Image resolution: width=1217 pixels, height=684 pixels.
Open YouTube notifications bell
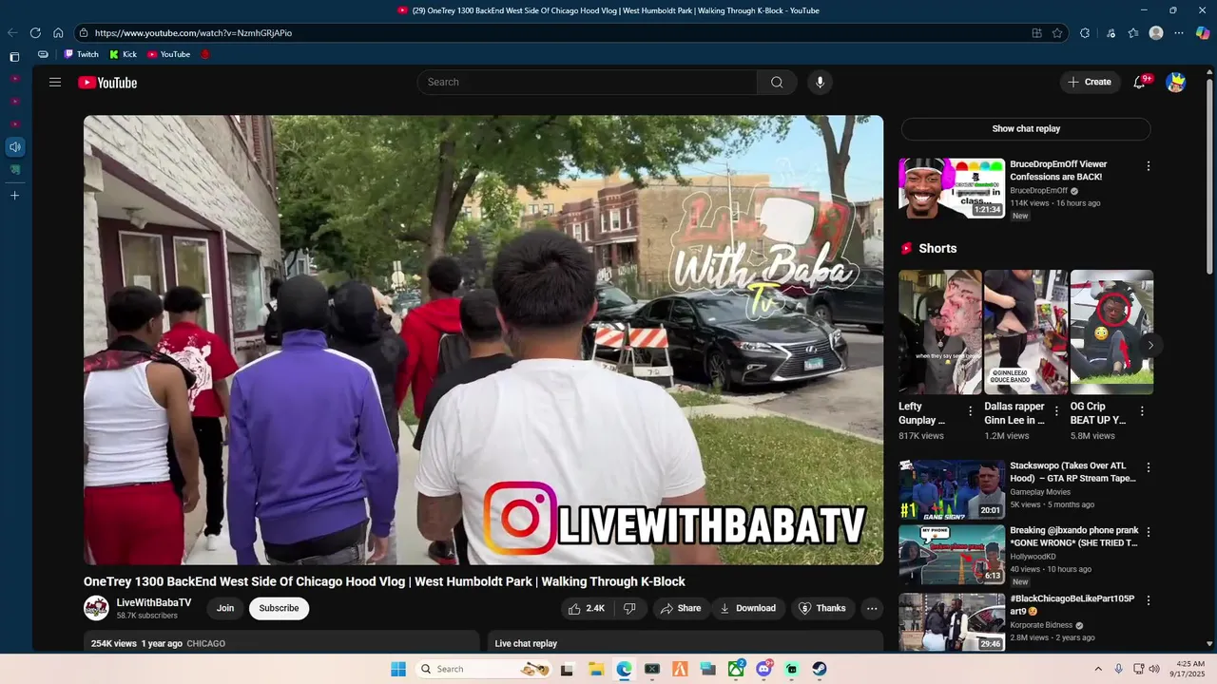pyautogui.click(x=1139, y=83)
